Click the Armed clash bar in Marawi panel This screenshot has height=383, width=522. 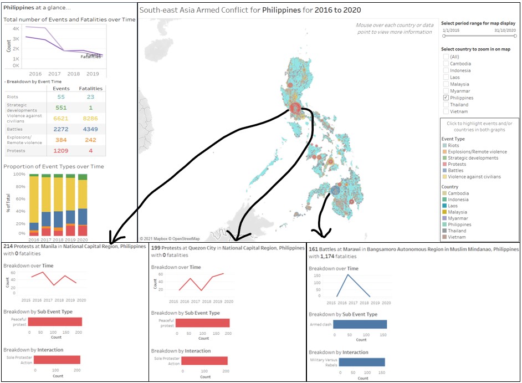(x=360, y=325)
